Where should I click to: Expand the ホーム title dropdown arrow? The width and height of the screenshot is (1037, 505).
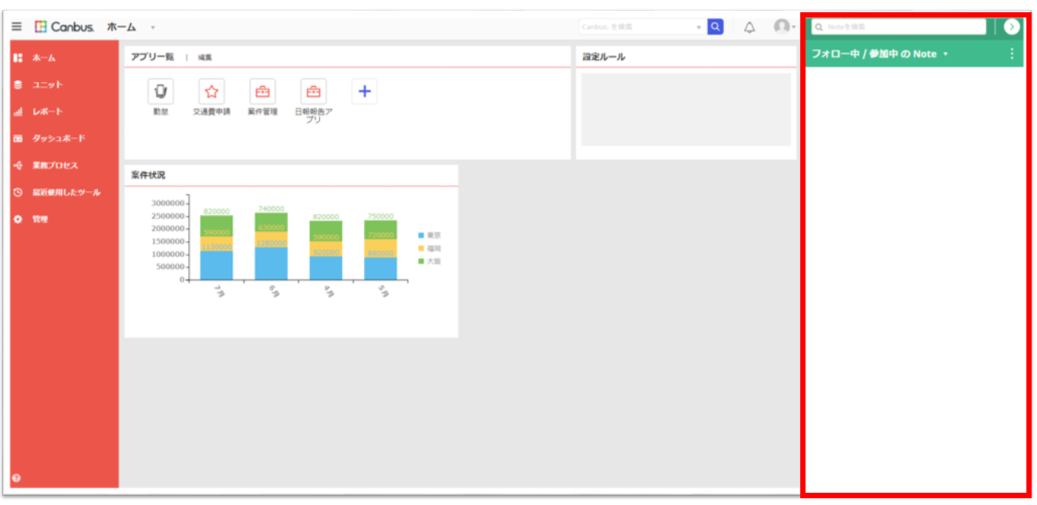[x=152, y=27]
